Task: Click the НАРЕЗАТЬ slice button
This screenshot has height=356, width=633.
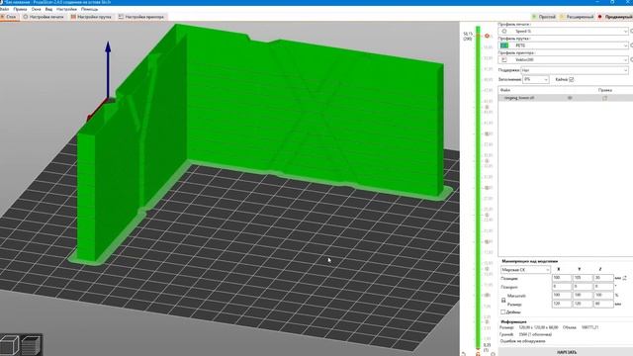Action: click(x=566, y=352)
